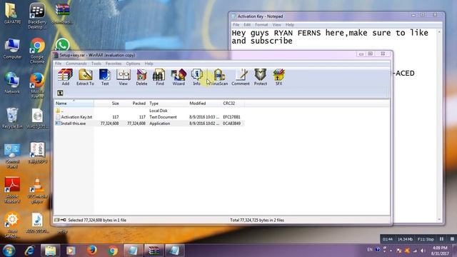The height and width of the screenshot is (257, 457).
Task: Select the parent folder '..' row
Action: coord(149,111)
